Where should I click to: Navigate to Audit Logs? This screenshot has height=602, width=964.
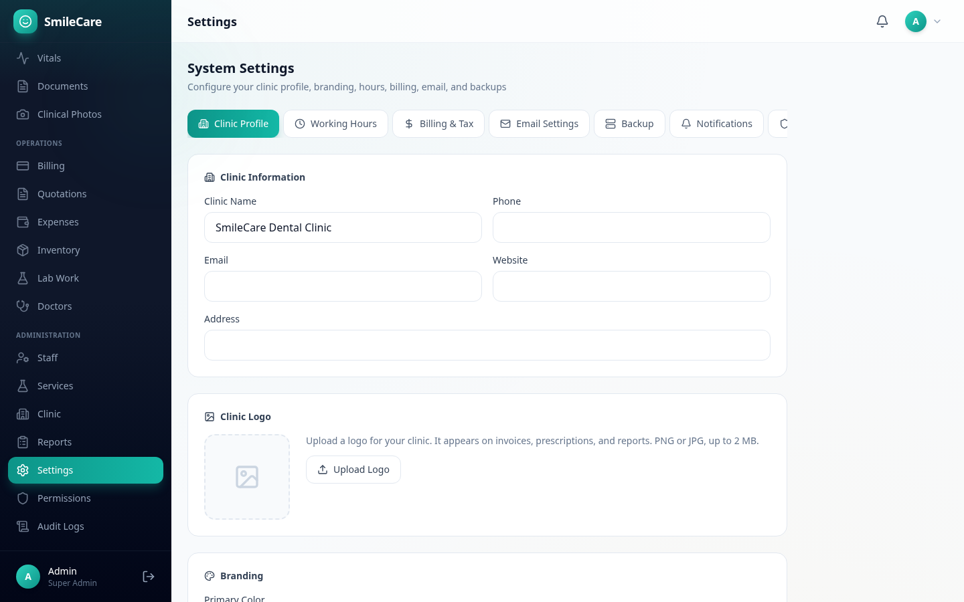pyautogui.click(x=86, y=526)
